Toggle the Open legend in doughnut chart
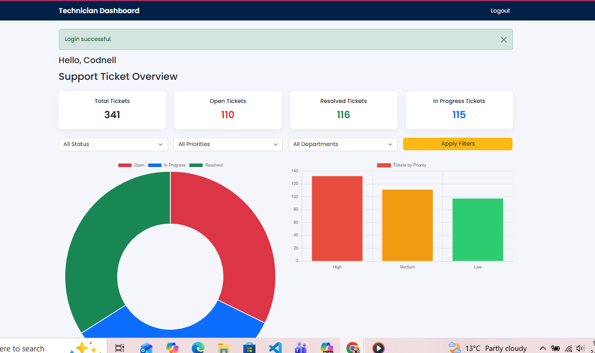This screenshot has width=595, height=353. pos(131,165)
